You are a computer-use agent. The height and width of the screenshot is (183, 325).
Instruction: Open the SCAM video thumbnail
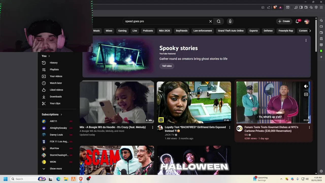pyautogui.click(x=117, y=160)
